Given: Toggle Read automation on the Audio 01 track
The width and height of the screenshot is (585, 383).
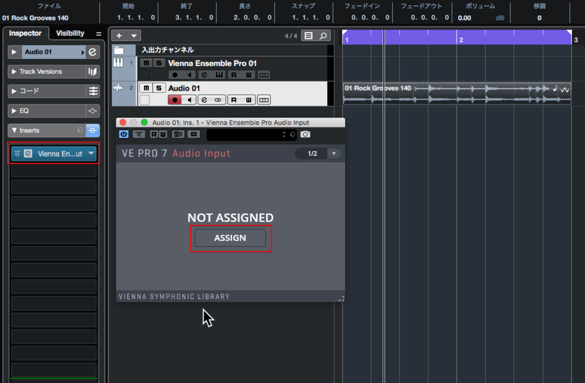Looking at the screenshot, I should click(x=234, y=100).
